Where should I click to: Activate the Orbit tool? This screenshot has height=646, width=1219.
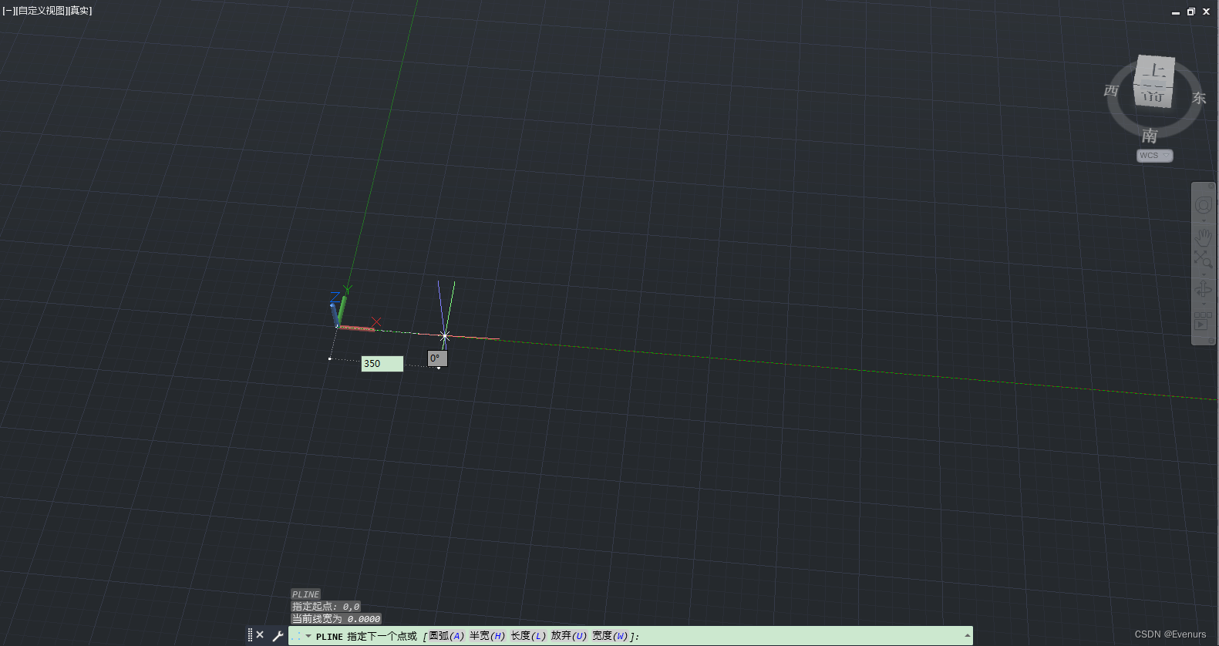coord(1204,289)
